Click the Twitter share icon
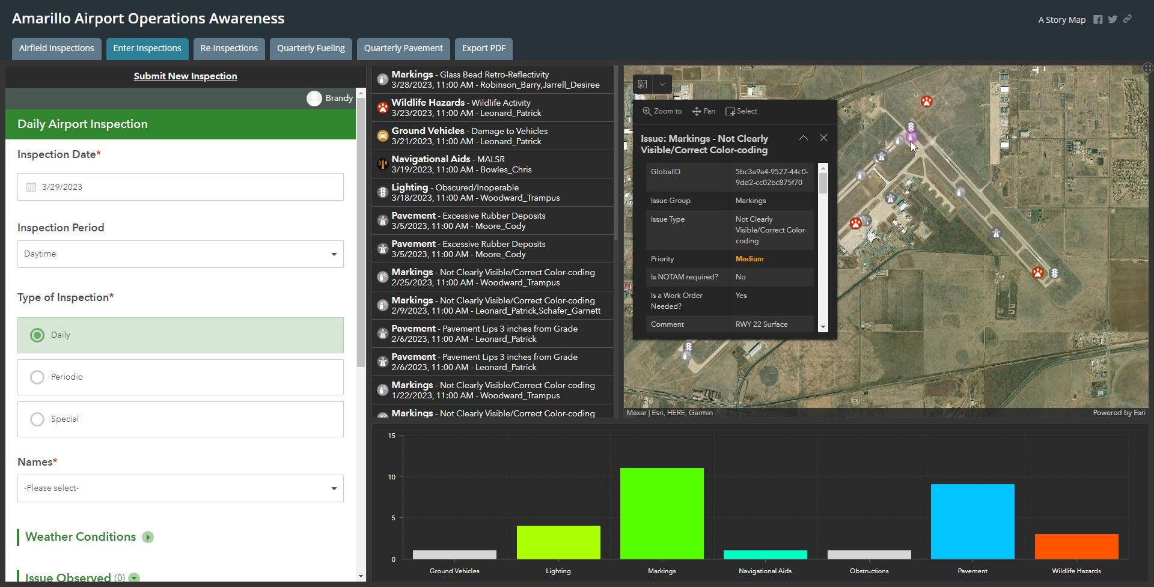The image size is (1154, 587). click(1113, 19)
